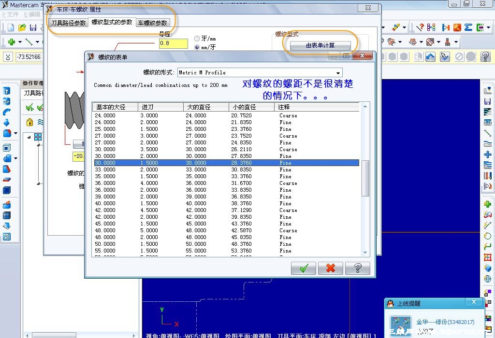Select the solid loft down-arrow icon
Screen dimensions: 495x338
[x=7, y=122]
